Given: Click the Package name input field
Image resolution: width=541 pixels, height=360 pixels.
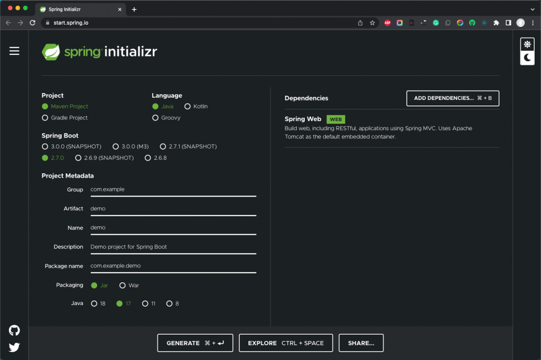Looking at the screenshot, I should 173,266.
